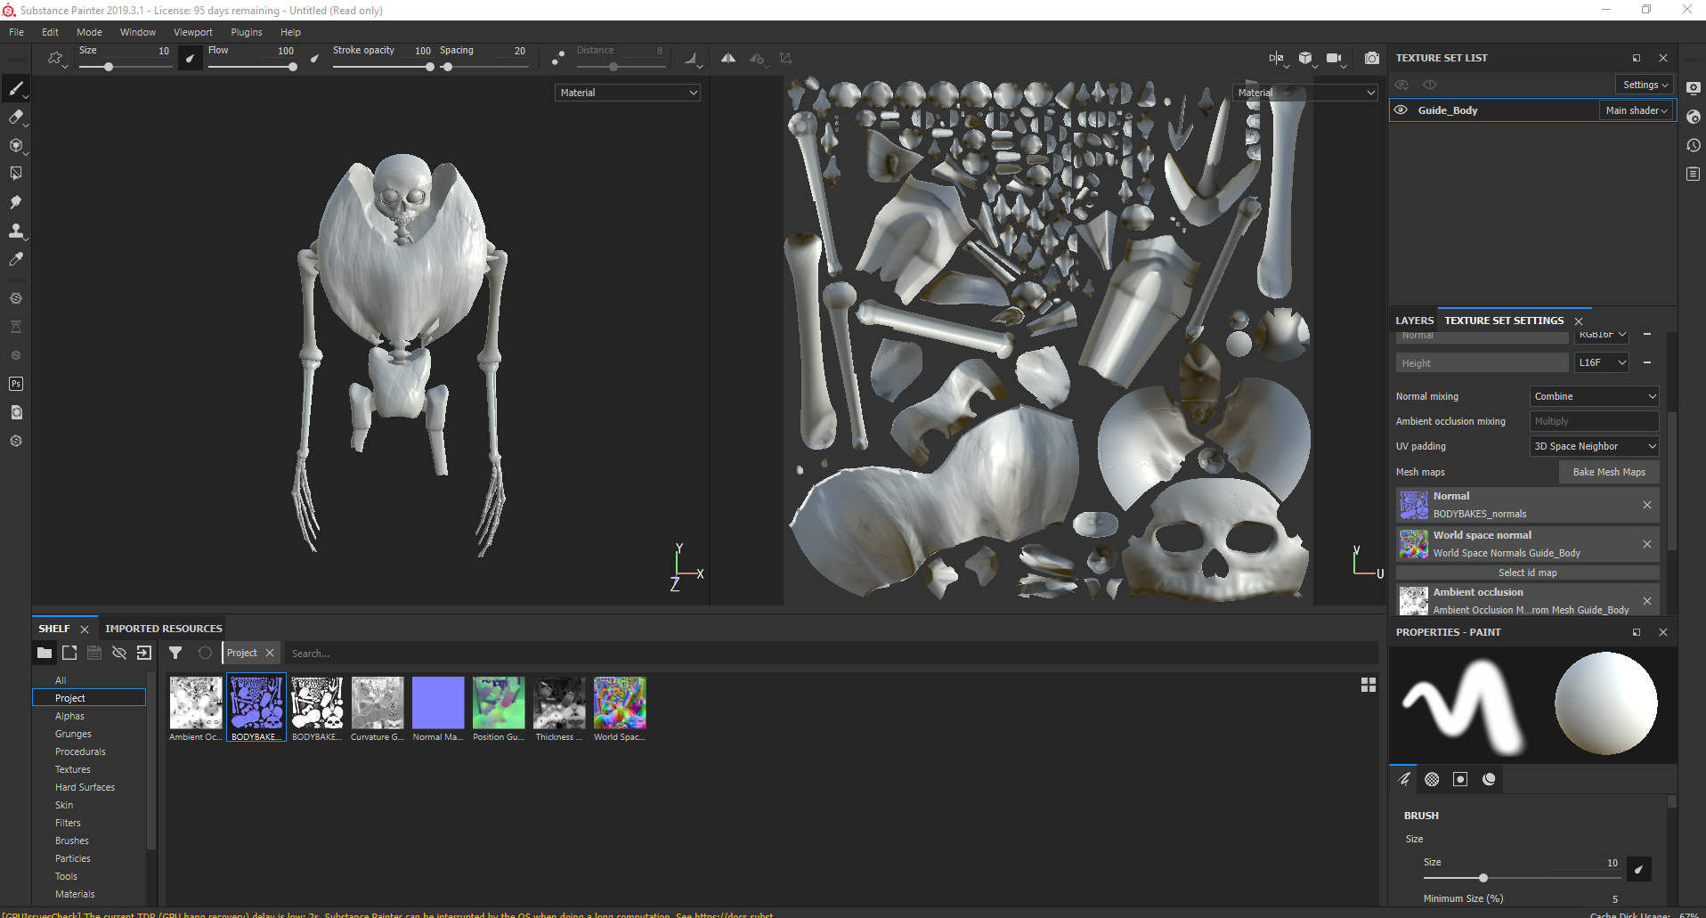This screenshot has width=1706, height=918.
Task: Expand the Normal mixing Combine dropdown
Action: pyautogui.click(x=1594, y=396)
